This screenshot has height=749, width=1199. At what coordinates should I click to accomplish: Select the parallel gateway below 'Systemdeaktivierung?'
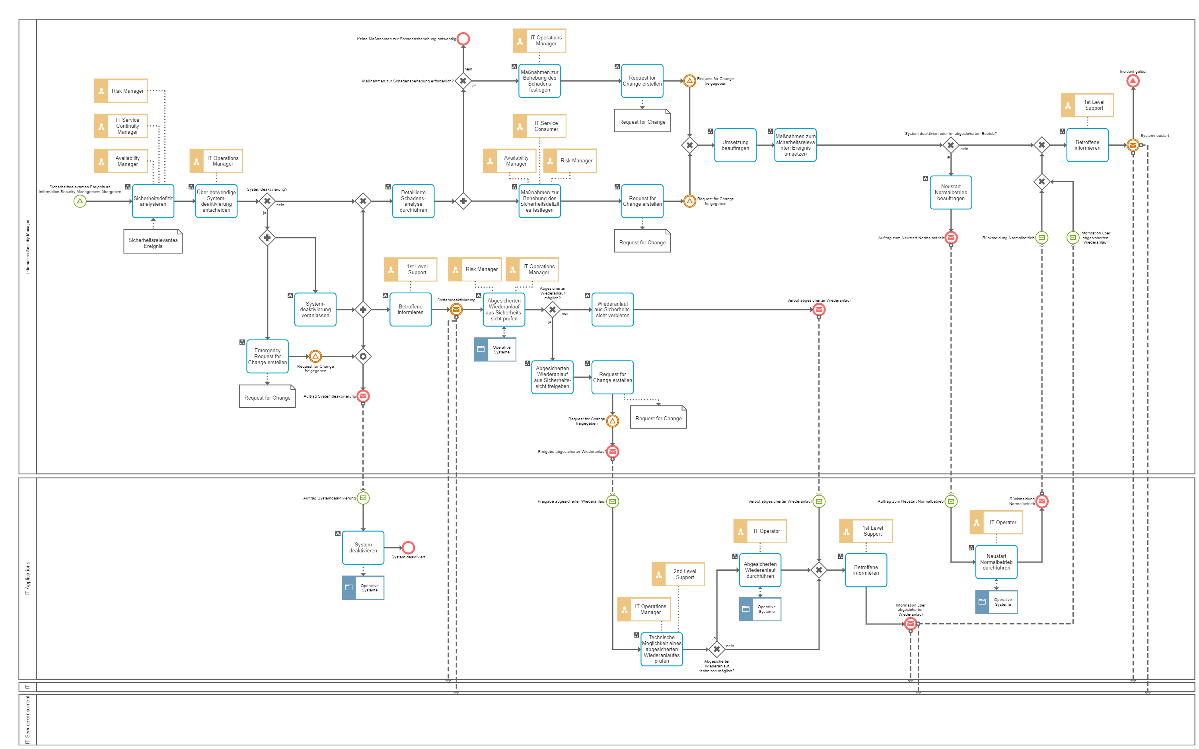267,238
